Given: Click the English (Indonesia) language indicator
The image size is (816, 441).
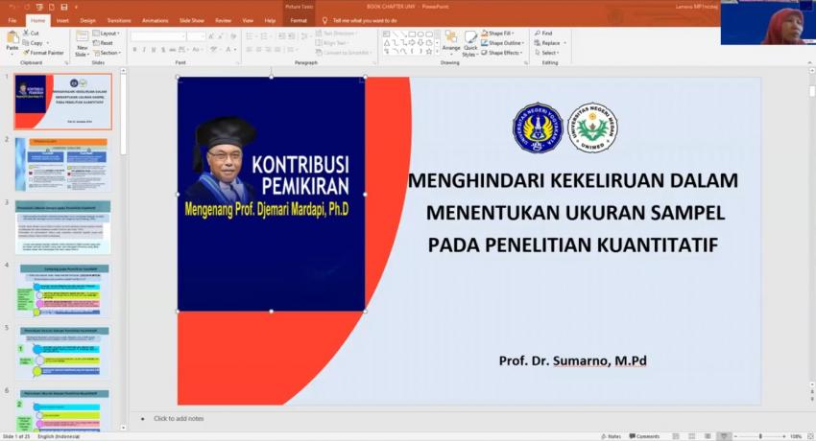Looking at the screenshot, I should pos(59,436).
